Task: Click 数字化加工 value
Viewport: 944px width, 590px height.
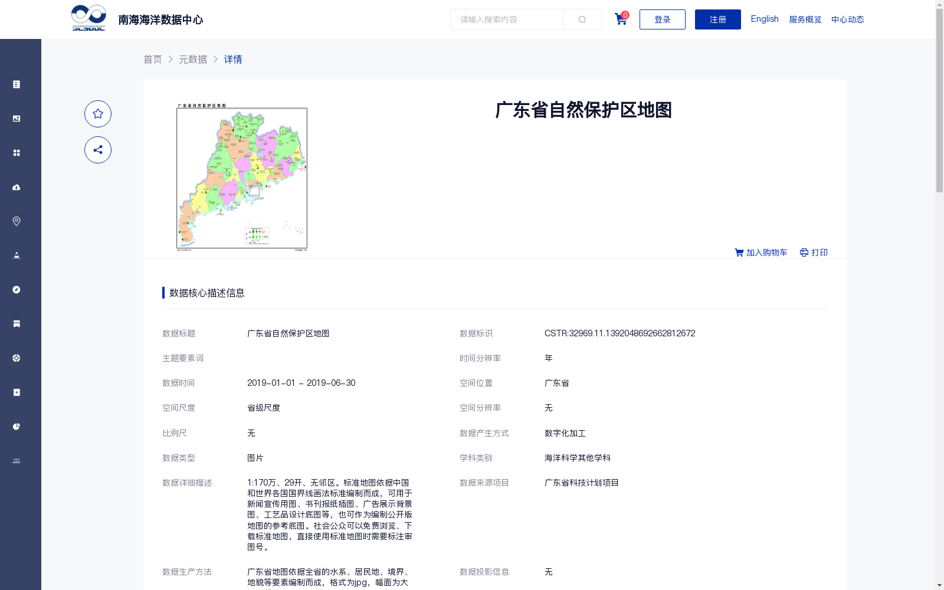Action: [565, 433]
